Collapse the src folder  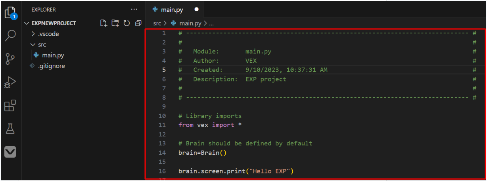point(42,44)
